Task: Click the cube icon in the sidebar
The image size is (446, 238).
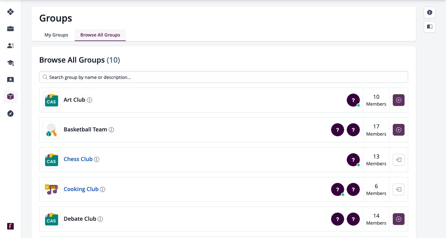Action: (x=10, y=97)
